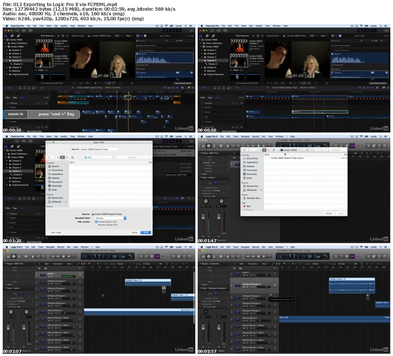Open the Mix menu in 00:02:37 frame
The width and height of the screenshot is (393, 356).
click(263, 247)
